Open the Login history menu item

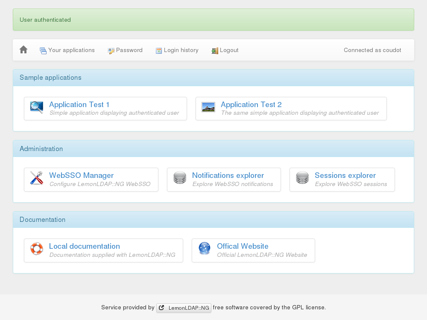177,50
